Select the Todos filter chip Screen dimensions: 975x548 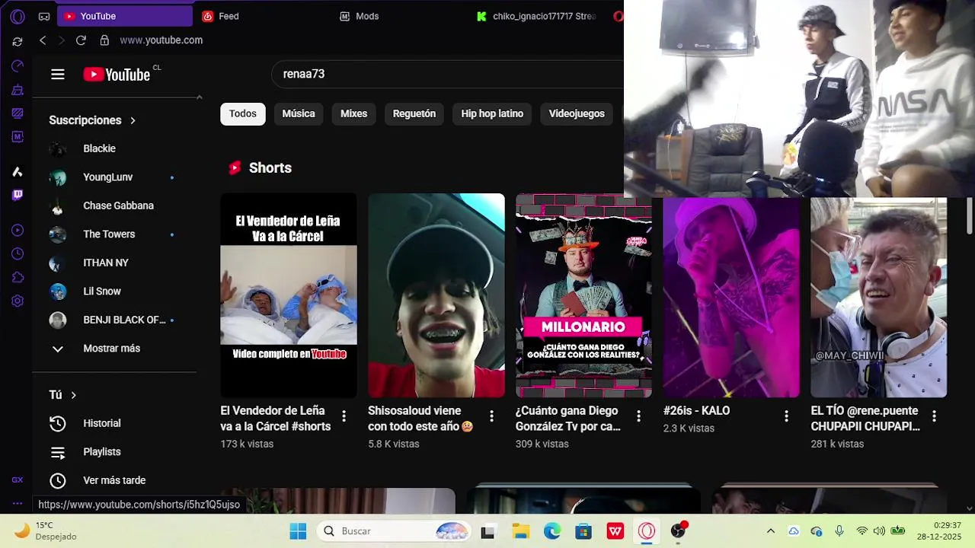coord(243,114)
